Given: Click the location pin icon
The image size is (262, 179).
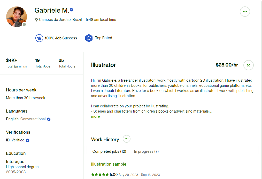Looking at the screenshot, I should (36, 20).
